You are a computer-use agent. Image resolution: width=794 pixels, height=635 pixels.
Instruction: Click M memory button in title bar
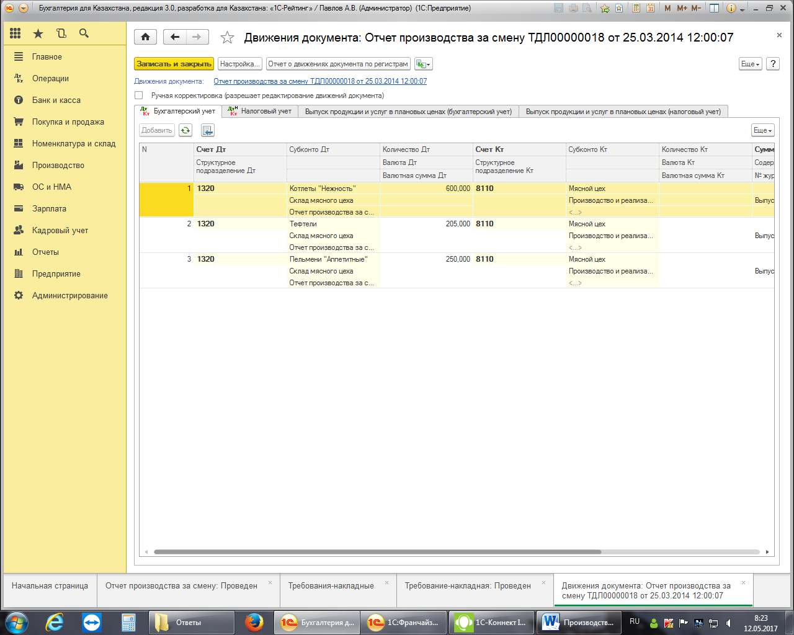(667, 8)
